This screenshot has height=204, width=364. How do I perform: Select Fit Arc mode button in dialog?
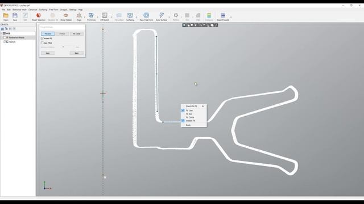pos(62,34)
